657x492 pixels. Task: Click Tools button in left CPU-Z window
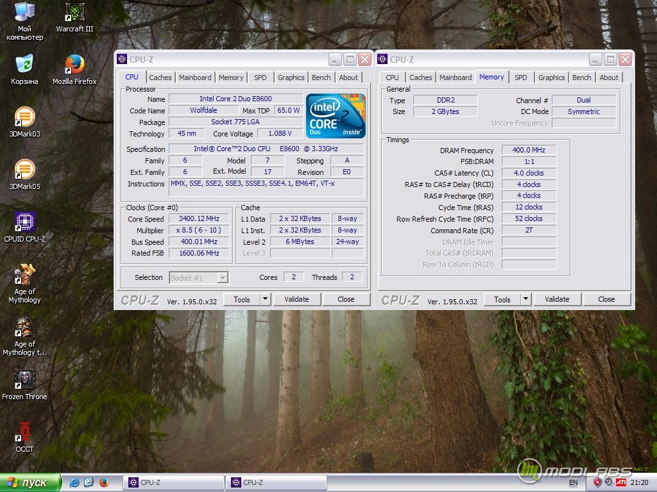pos(242,299)
